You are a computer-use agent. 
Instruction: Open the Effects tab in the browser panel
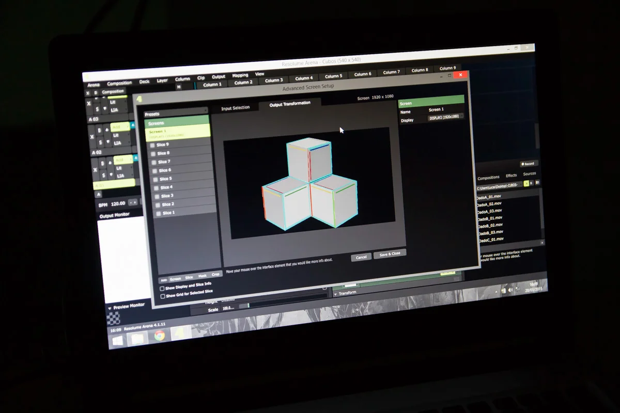pyautogui.click(x=512, y=176)
